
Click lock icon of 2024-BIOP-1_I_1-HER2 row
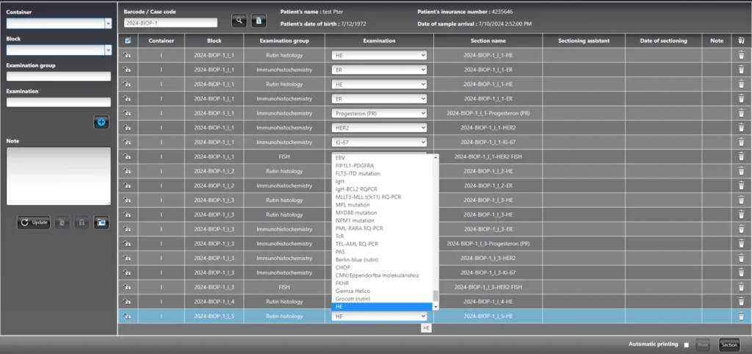(x=127, y=128)
